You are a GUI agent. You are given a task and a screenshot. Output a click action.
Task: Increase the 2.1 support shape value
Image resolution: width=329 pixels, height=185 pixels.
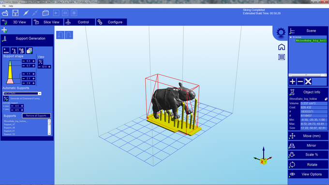pyautogui.click(x=33, y=79)
